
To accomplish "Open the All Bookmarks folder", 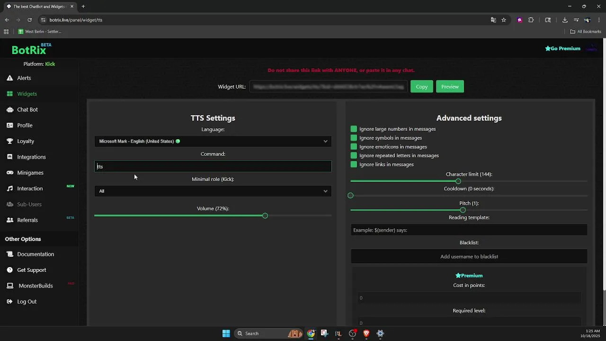I will coord(586,32).
